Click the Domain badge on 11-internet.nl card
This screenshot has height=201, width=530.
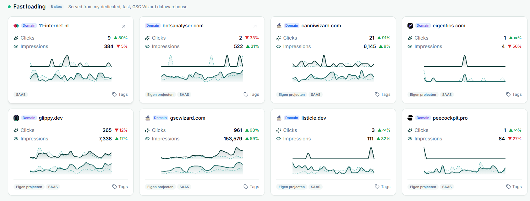[x=29, y=26]
